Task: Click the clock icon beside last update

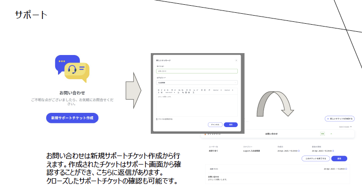Action: 332,150
